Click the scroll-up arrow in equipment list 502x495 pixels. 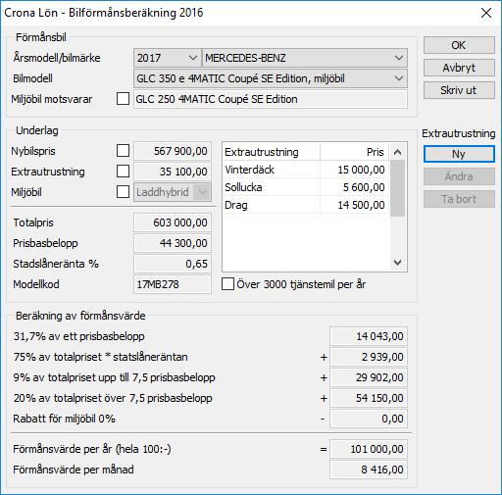397,152
